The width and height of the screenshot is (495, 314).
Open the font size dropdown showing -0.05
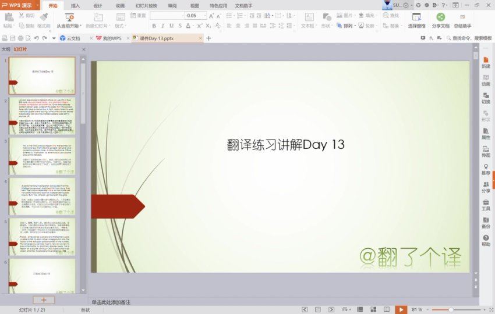click(x=205, y=16)
